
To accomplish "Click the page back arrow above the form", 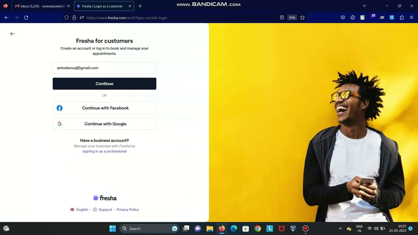I will pyautogui.click(x=12, y=34).
